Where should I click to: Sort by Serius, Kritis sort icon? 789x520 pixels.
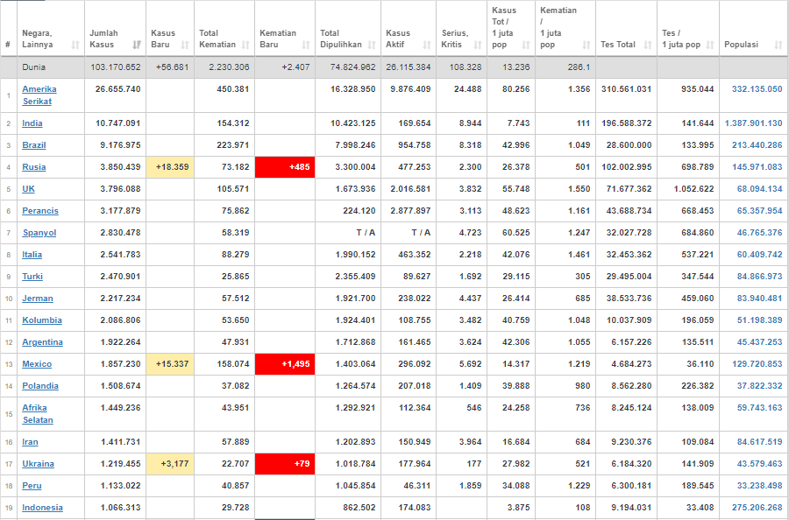click(478, 45)
